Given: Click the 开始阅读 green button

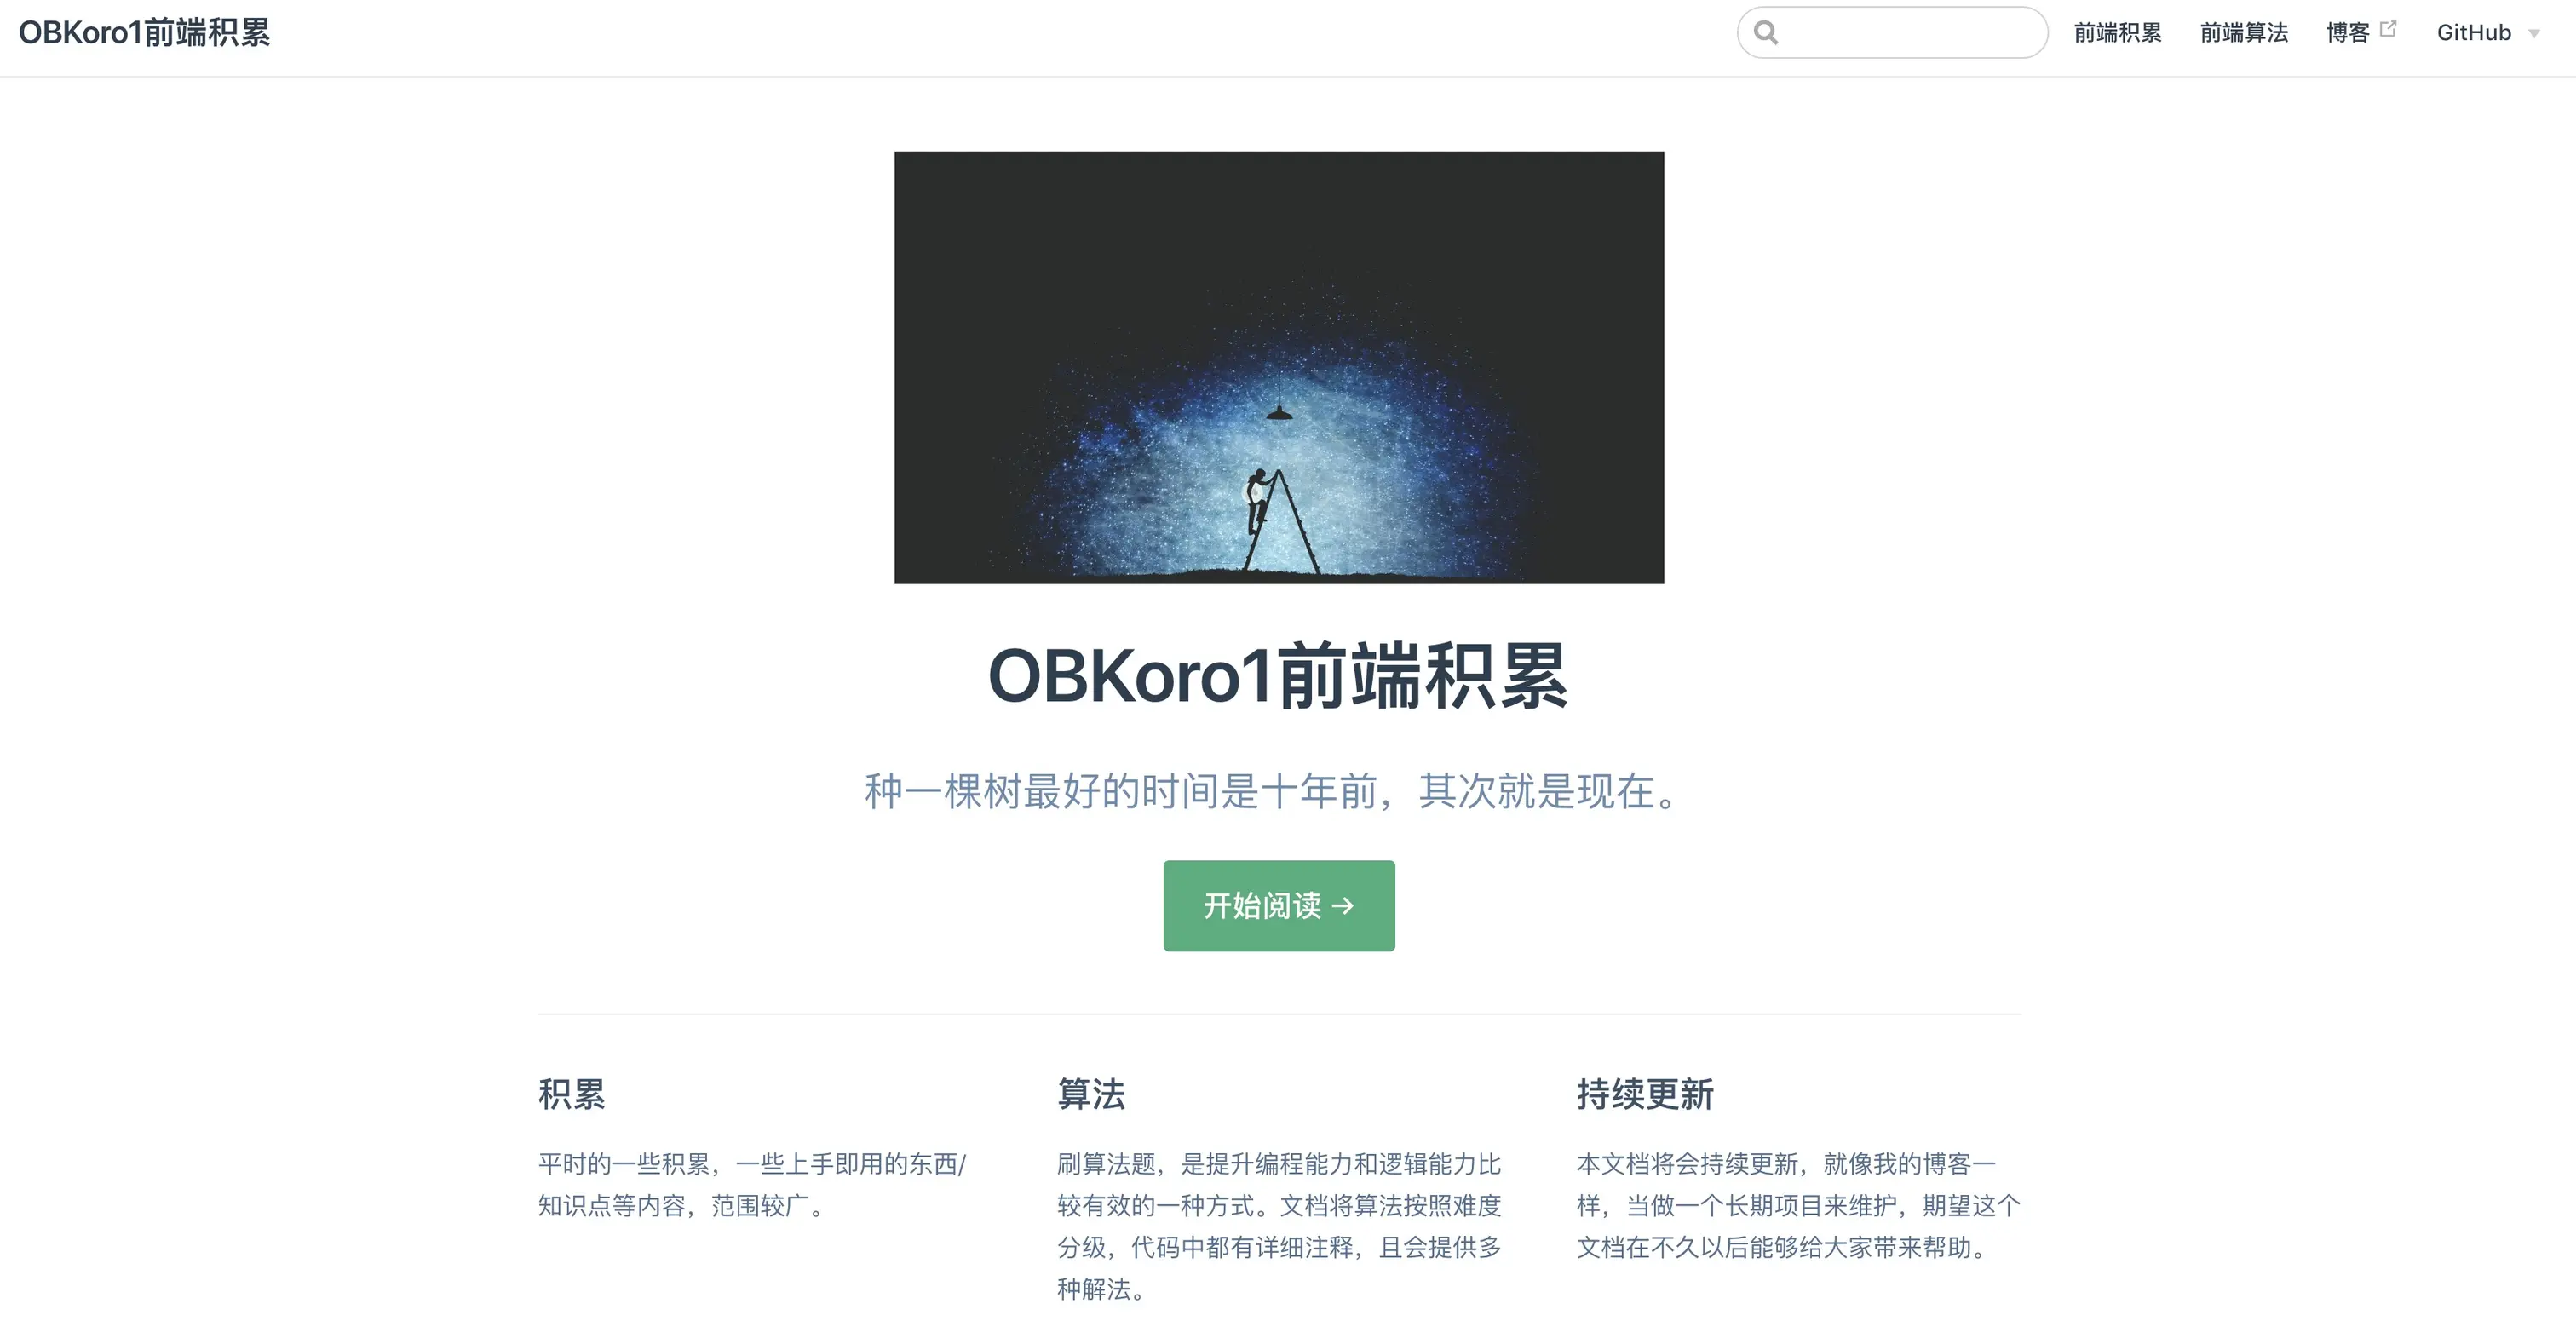Looking at the screenshot, I should click(x=1279, y=905).
